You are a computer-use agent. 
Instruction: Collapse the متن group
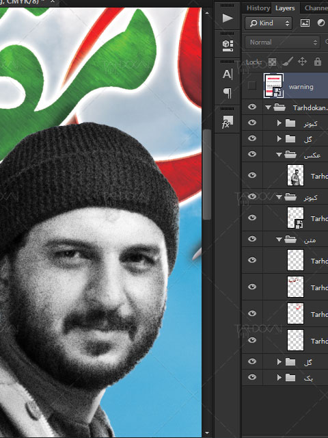coord(279,240)
